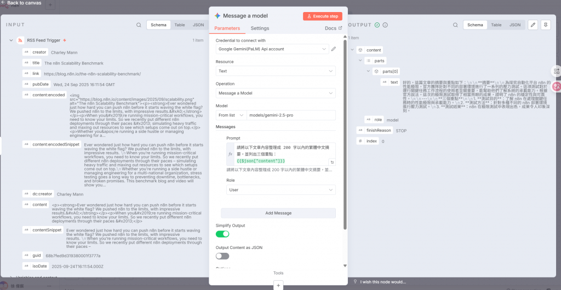The width and height of the screenshot is (561, 290).
Task: Click the text field pill in output
Action: point(390,82)
